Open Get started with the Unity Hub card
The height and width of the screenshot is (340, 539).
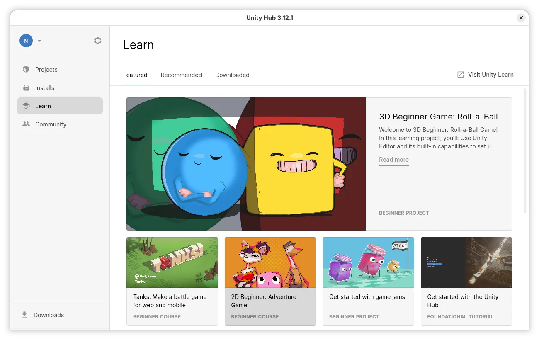[x=466, y=281]
